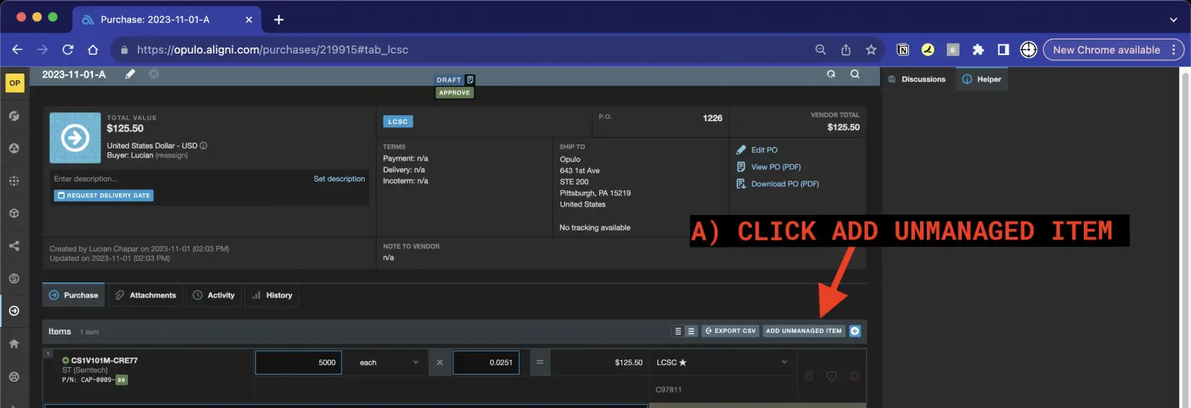Screen dimensions: 1191x408
Task: Click the Download PO (PDF) link
Action: [x=784, y=184]
